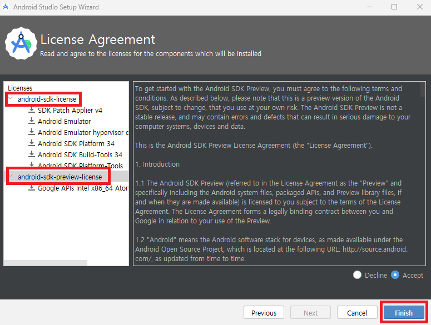Click the Cancel button

pyautogui.click(x=357, y=313)
